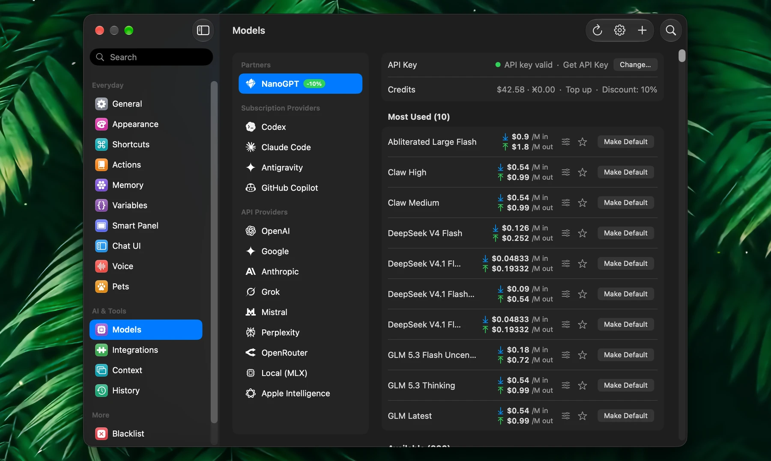771x461 pixels.
Task: Open settings sliders for GLM 5.3 Thinking
Action: tap(566, 385)
